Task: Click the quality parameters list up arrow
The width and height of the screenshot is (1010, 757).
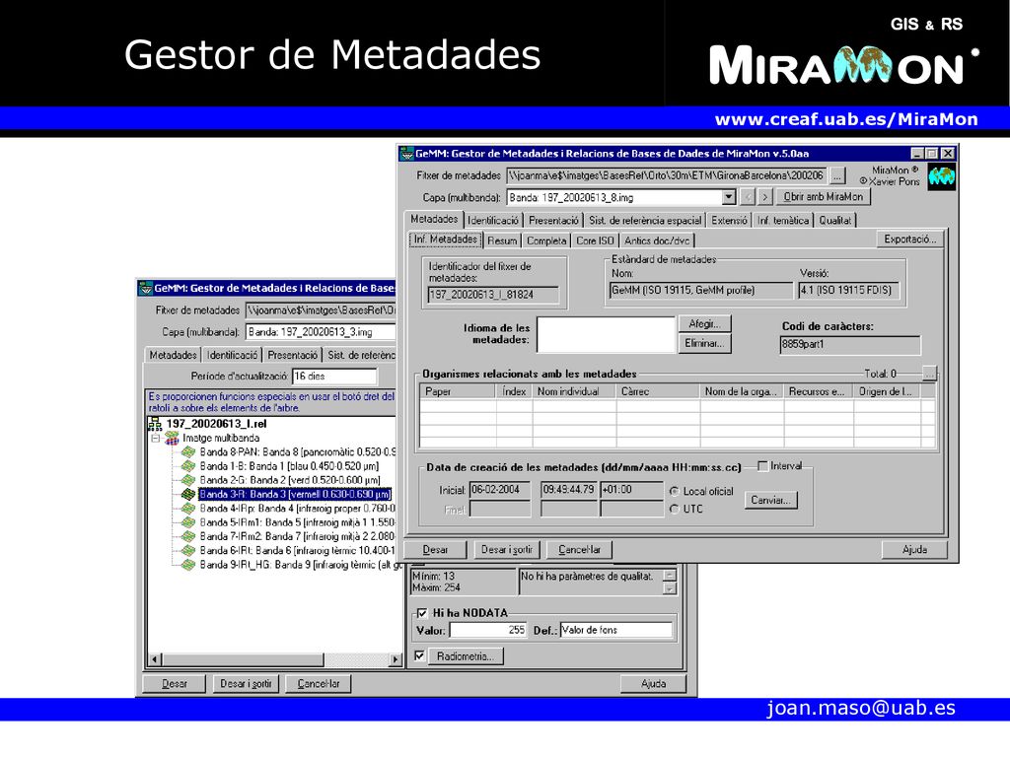Action: pos(670,575)
